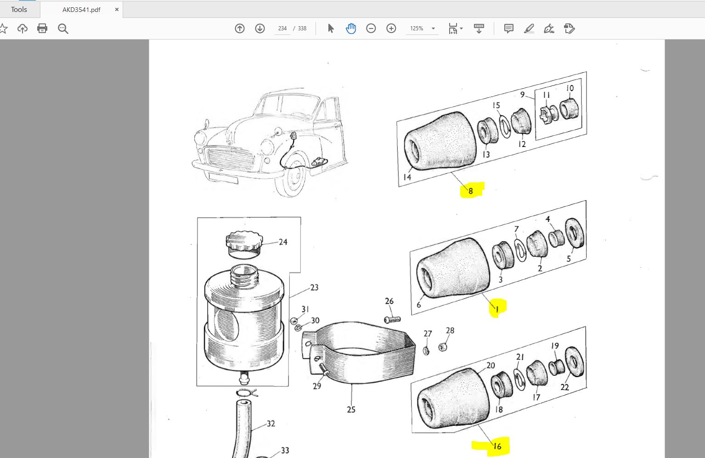705x458 pixels.
Task: Open the sign document tool
Action: 549,28
